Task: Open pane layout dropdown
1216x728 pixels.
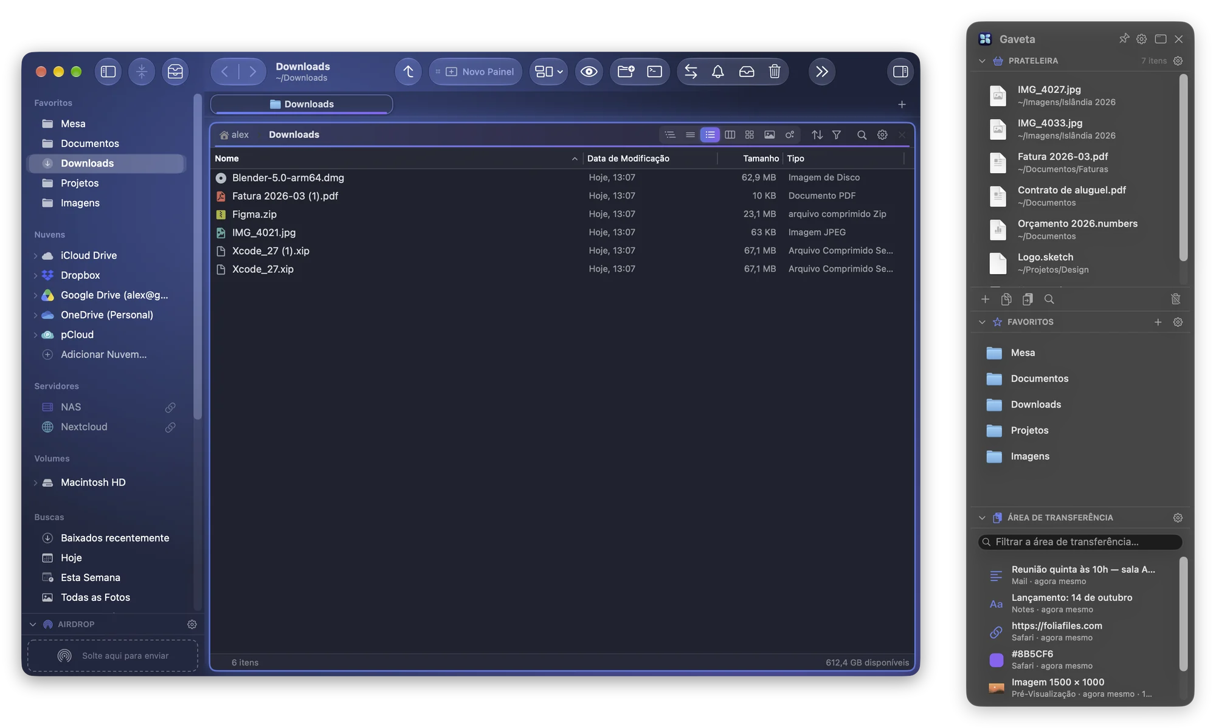Action: click(548, 72)
